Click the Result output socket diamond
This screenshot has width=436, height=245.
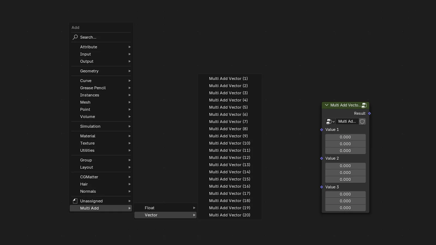[x=369, y=114]
